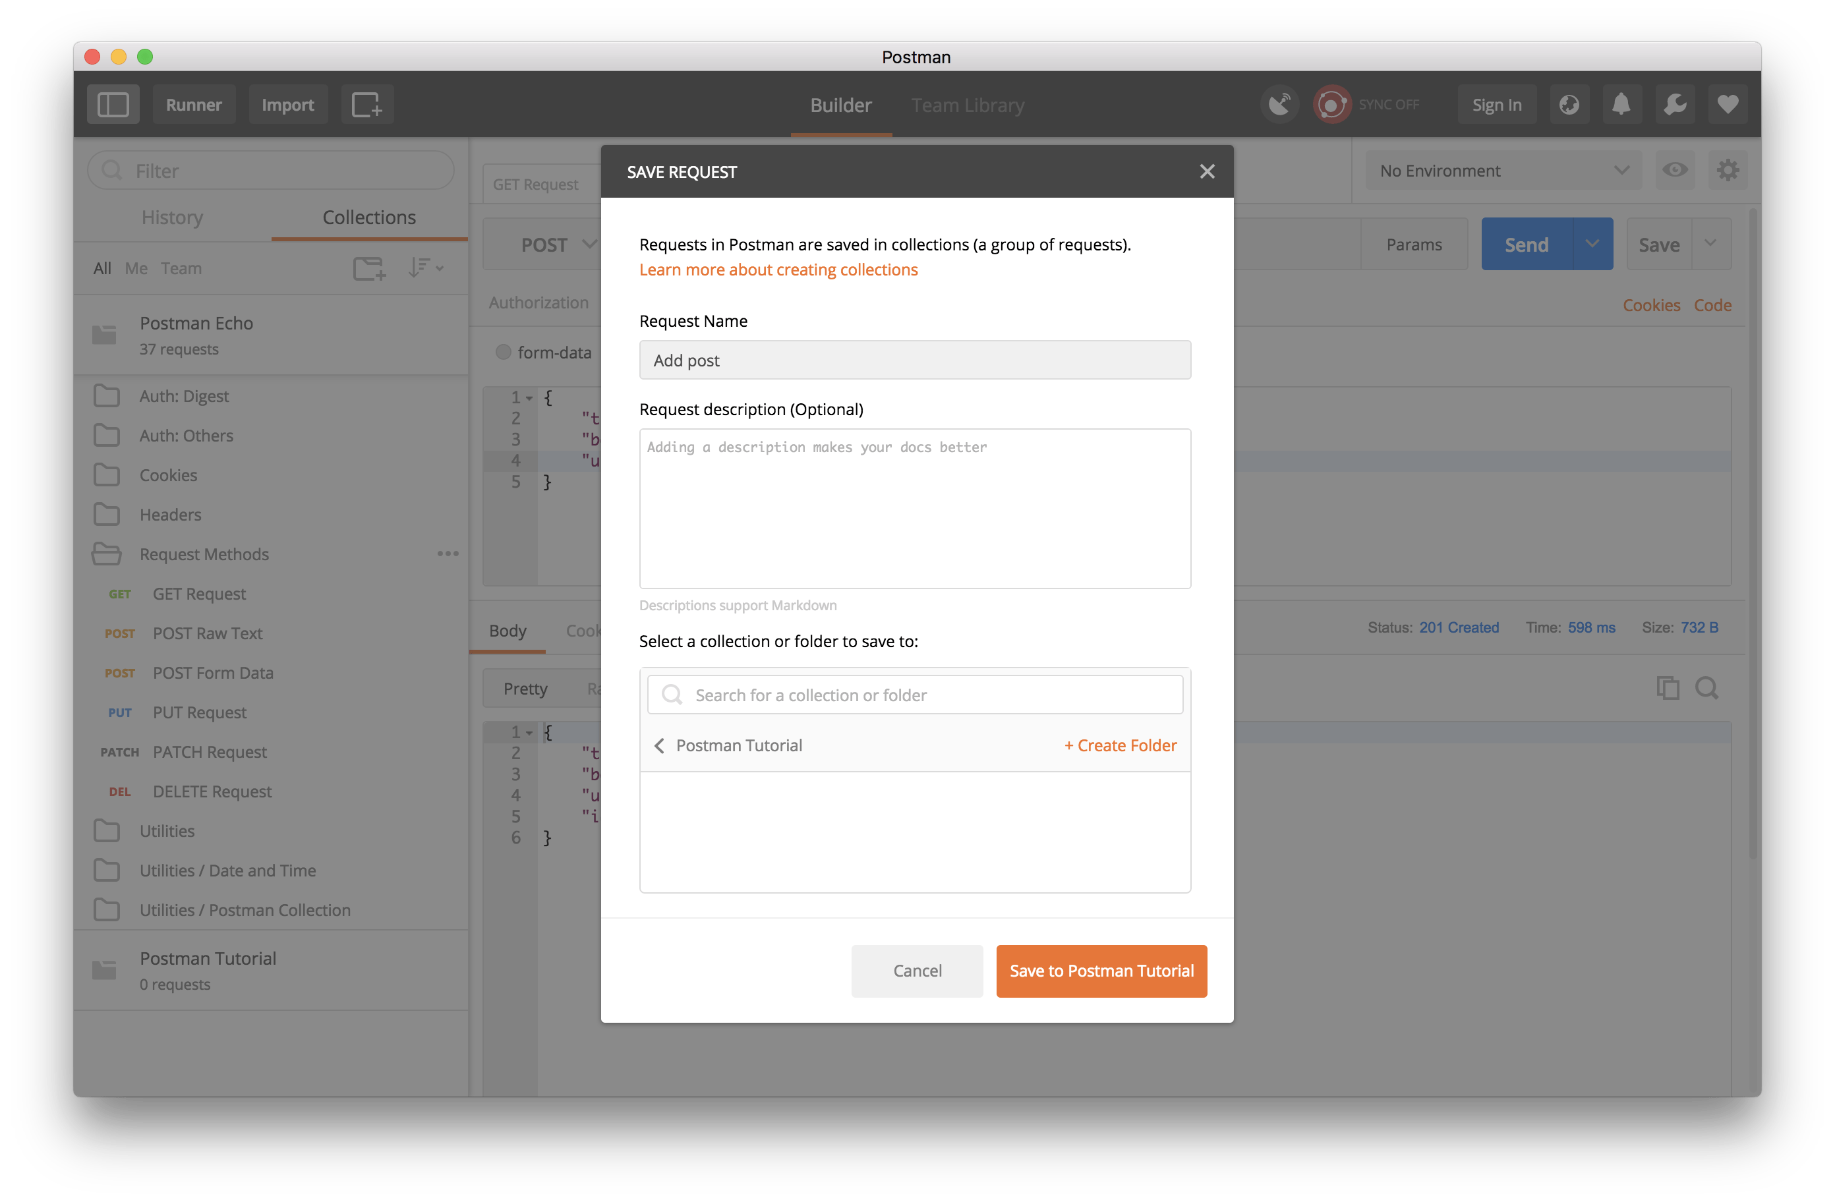
Task: Open manage environments gear icon
Action: (x=1728, y=171)
